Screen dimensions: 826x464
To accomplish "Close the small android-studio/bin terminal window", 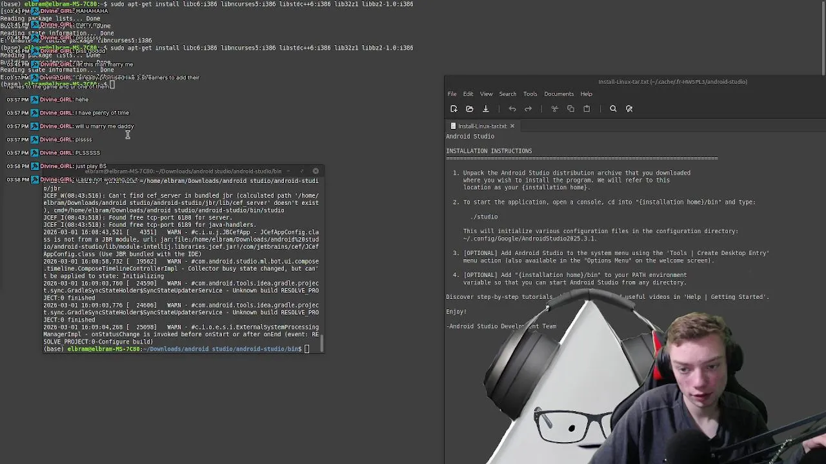I will pos(316,171).
